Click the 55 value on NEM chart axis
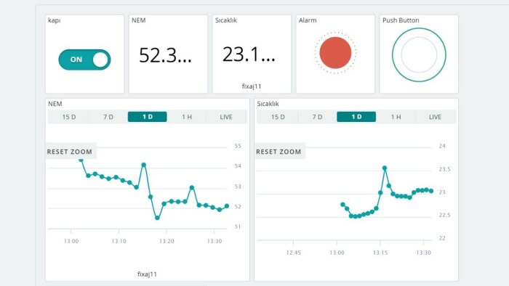This screenshot has height=286, width=509. coord(238,146)
